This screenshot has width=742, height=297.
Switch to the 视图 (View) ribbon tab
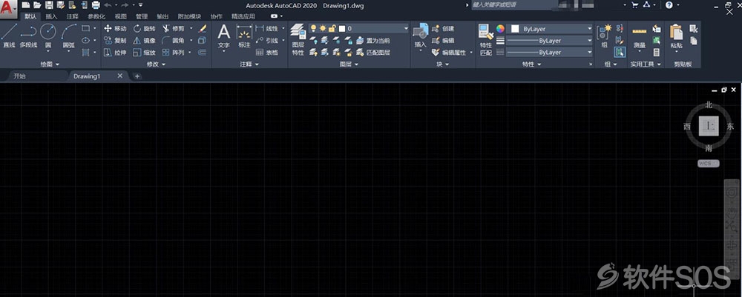[121, 16]
